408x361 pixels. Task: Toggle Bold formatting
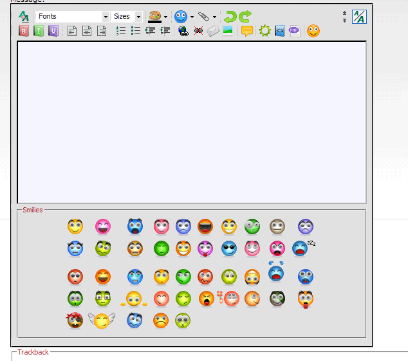click(x=24, y=31)
